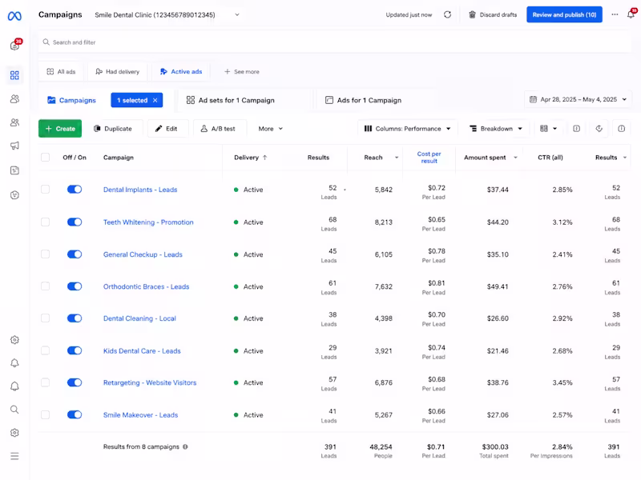641x480 pixels.
Task: Check the Teeth Whitening - Promotion row checkbox
Action: tap(46, 222)
